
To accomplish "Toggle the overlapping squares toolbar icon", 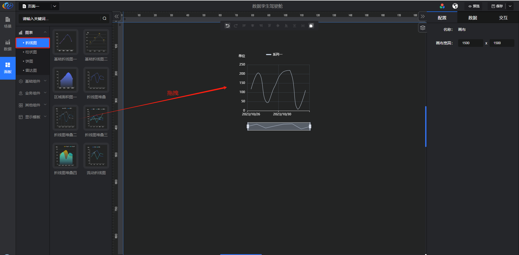I will coord(311,26).
